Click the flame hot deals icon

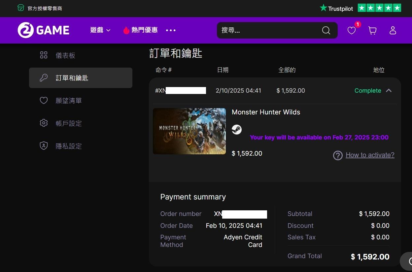126,30
